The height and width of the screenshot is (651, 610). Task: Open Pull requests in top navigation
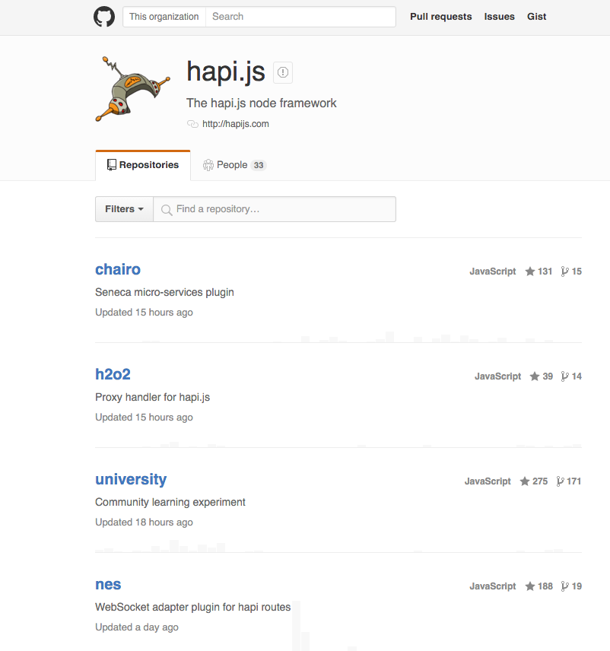[x=440, y=17]
